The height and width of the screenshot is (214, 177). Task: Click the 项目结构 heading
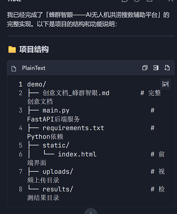[x=34, y=49]
